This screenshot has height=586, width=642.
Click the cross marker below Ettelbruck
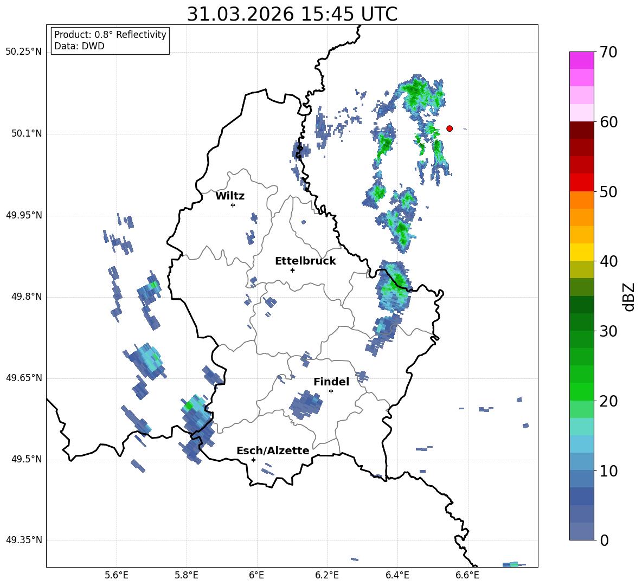coord(292,270)
